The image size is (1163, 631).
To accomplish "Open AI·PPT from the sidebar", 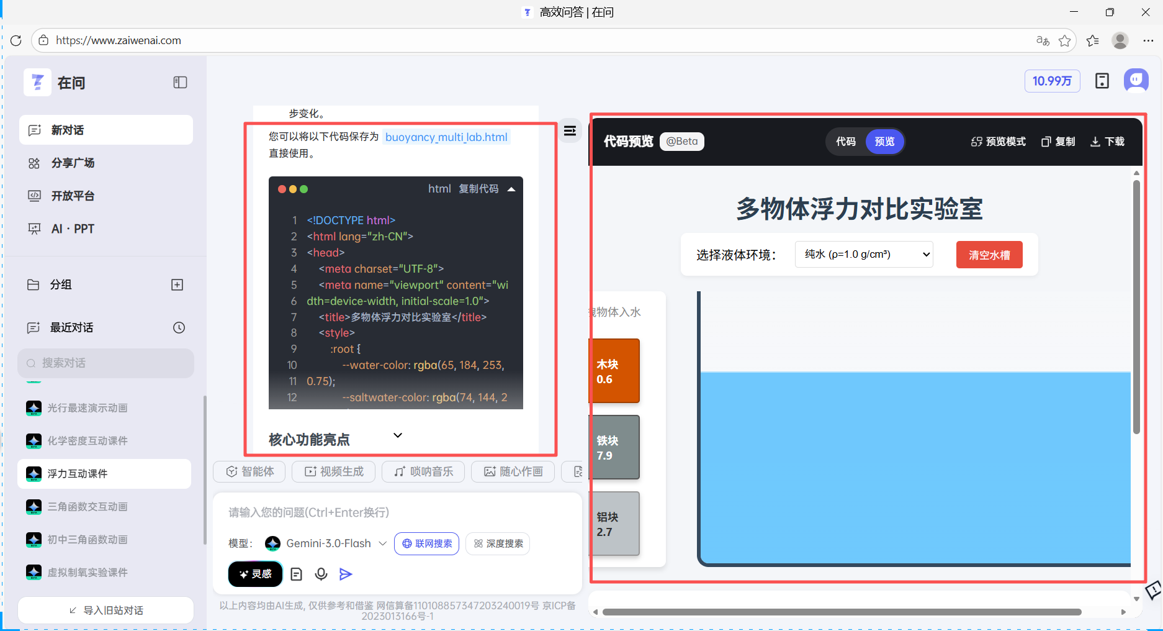I will click(x=73, y=228).
